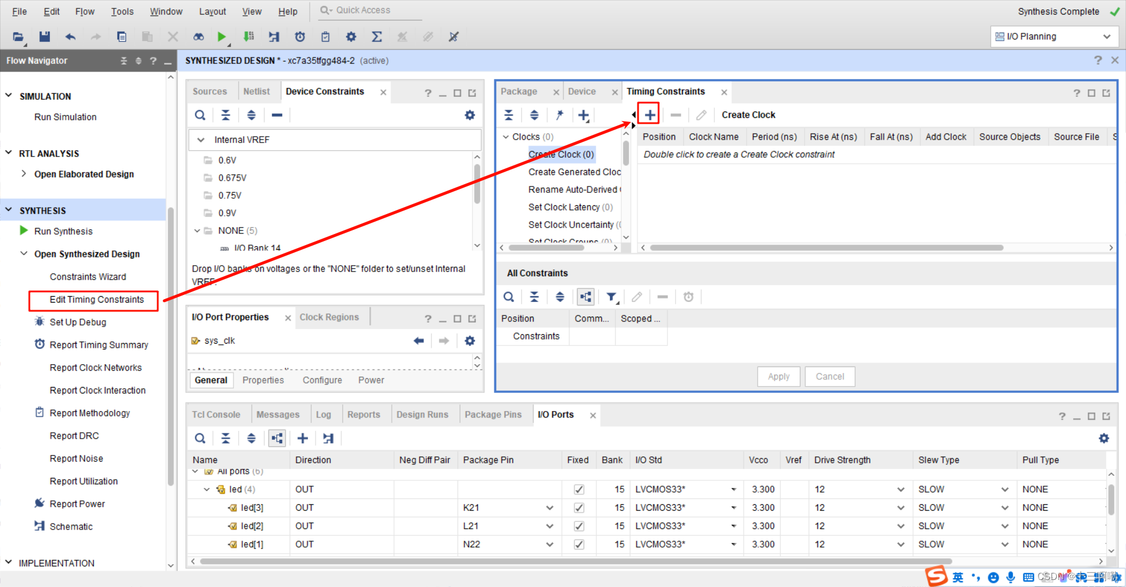Open I/O Port Properties settings gear

pyautogui.click(x=470, y=341)
